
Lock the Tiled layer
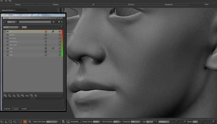pyautogui.click(x=60, y=48)
